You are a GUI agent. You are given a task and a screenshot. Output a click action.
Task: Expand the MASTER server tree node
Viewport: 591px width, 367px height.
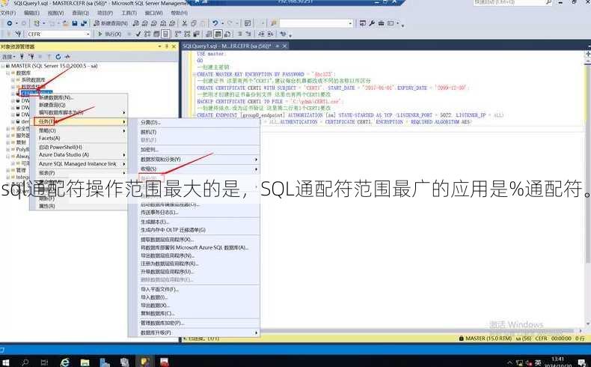(3, 66)
